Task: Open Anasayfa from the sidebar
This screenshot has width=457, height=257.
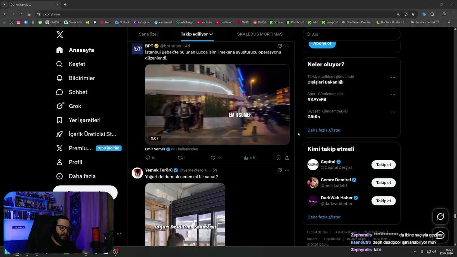Action: point(75,50)
